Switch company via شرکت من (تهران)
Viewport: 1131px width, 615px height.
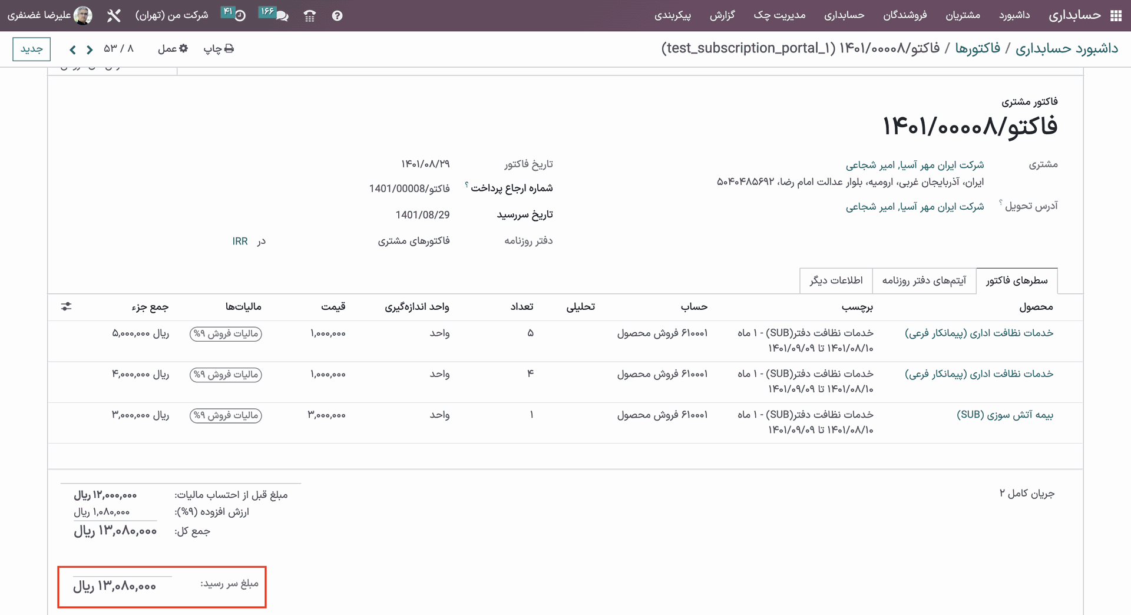[x=172, y=15]
